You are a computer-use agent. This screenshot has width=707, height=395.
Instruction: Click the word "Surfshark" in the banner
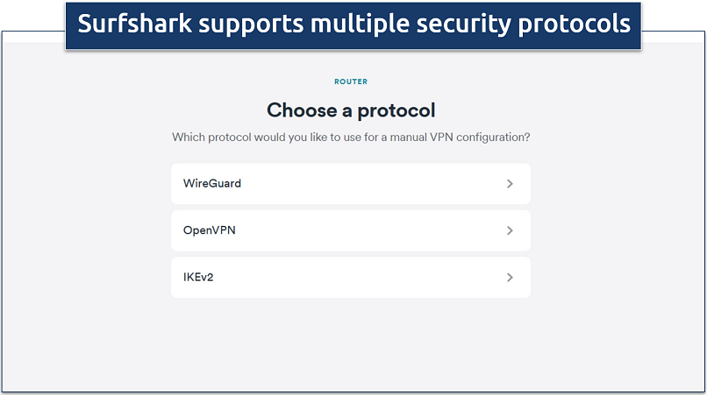coord(134,25)
